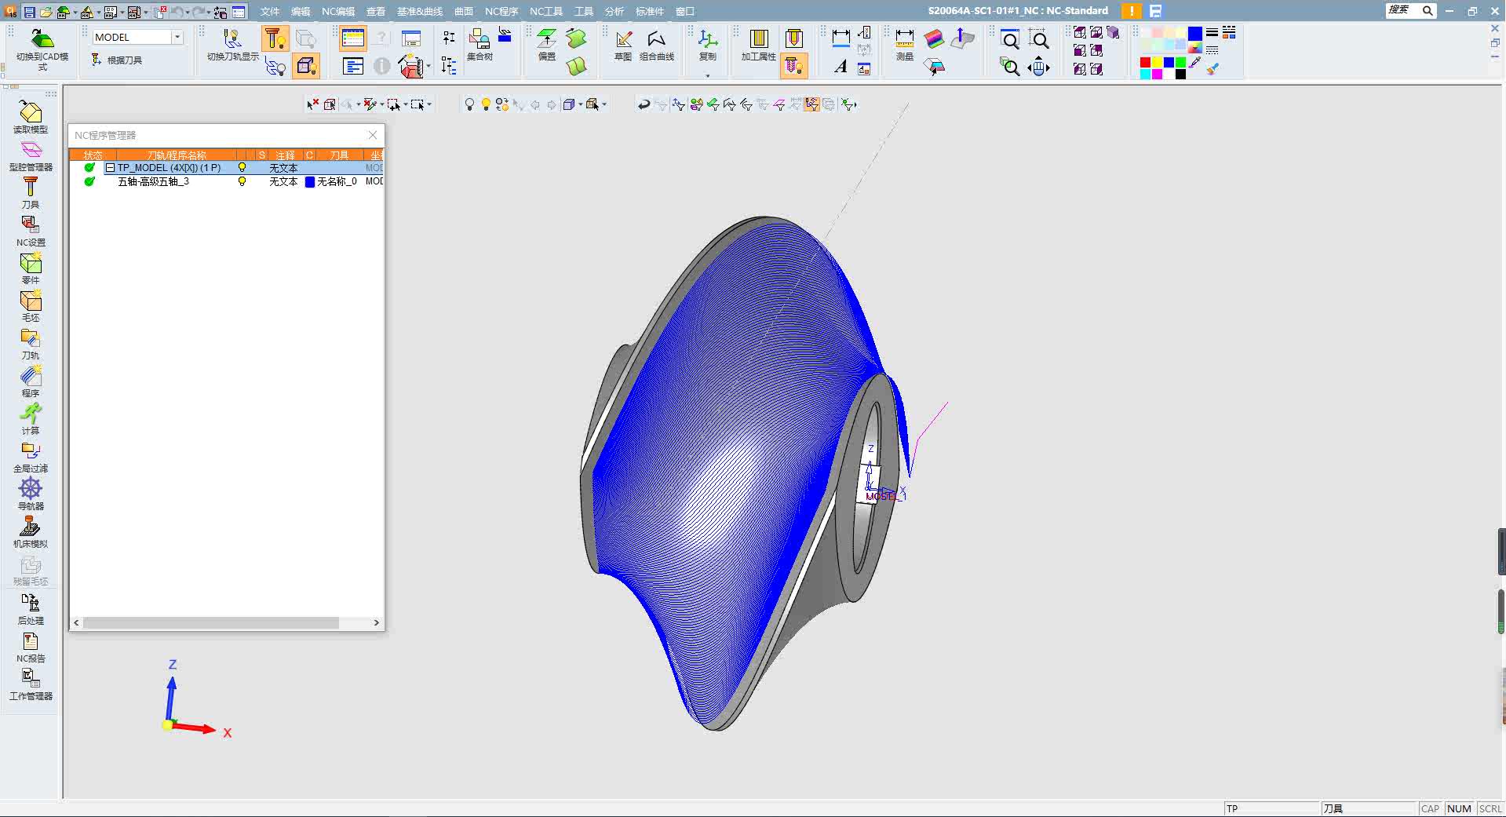Open the 分析 menu
The image size is (1506, 817).
pyautogui.click(x=614, y=12)
